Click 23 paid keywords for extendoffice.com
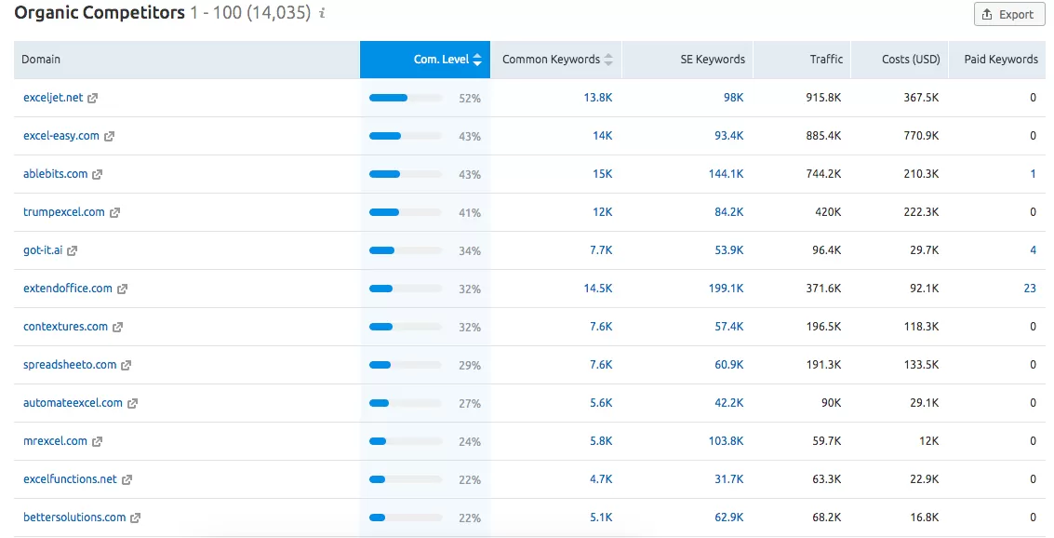 point(1030,288)
